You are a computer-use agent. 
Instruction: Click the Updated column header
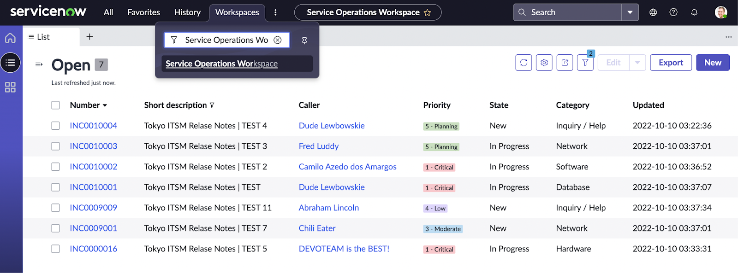pyautogui.click(x=649, y=105)
